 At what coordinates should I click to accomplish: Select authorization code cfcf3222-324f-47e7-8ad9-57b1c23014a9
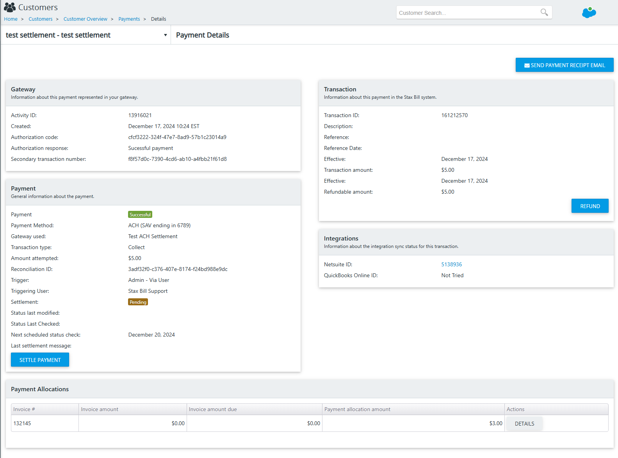click(177, 137)
